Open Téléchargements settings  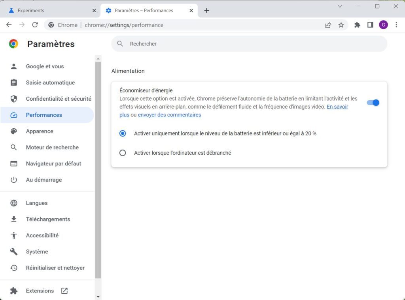point(47,219)
